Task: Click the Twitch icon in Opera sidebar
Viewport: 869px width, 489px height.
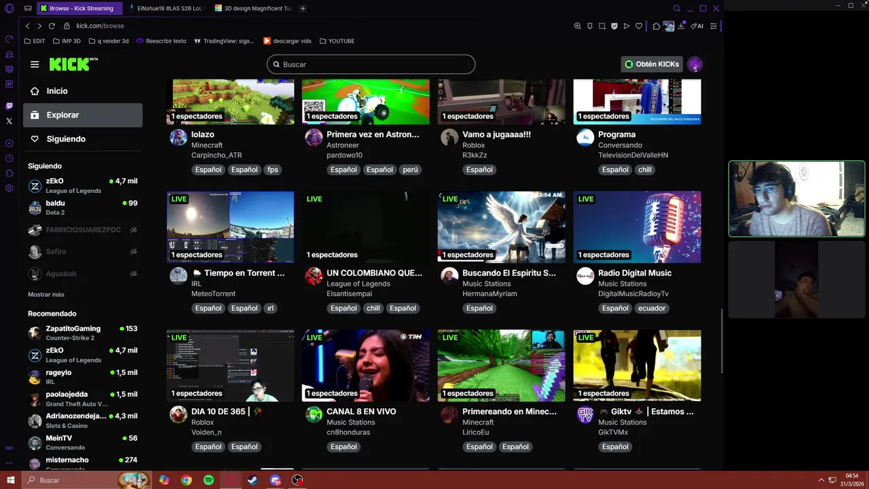Action: coord(9,106)
